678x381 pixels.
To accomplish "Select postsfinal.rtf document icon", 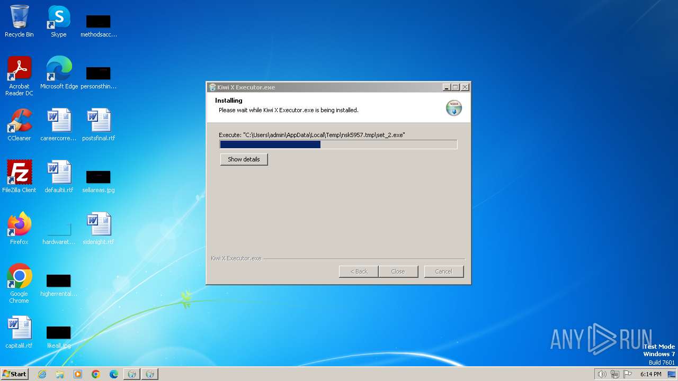I will 99,124.
